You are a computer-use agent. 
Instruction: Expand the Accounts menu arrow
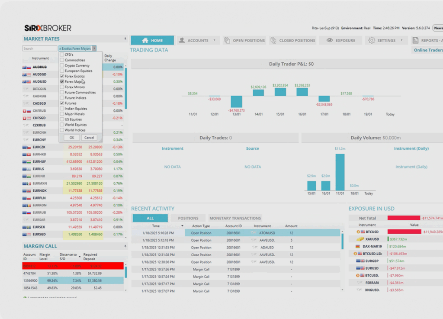(214, 41)
